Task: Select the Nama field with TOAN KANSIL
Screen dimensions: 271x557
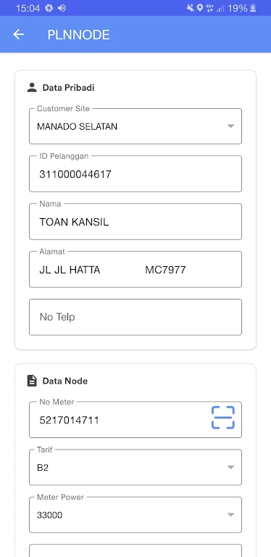Action: click(135, 222)
